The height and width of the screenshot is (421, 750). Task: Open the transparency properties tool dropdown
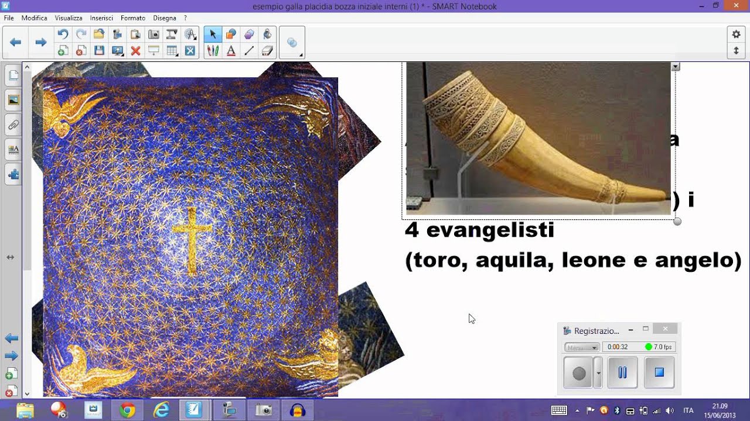click(292, 43)
